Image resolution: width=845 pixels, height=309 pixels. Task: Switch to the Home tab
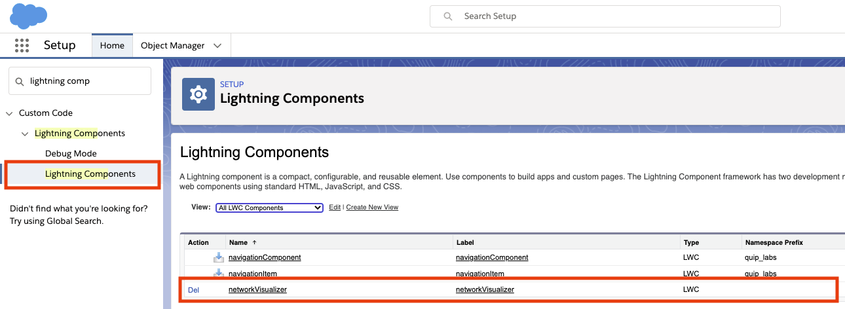click(112, 45)
